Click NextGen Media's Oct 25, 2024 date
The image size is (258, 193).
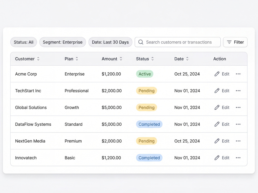(x=187, y=141)
